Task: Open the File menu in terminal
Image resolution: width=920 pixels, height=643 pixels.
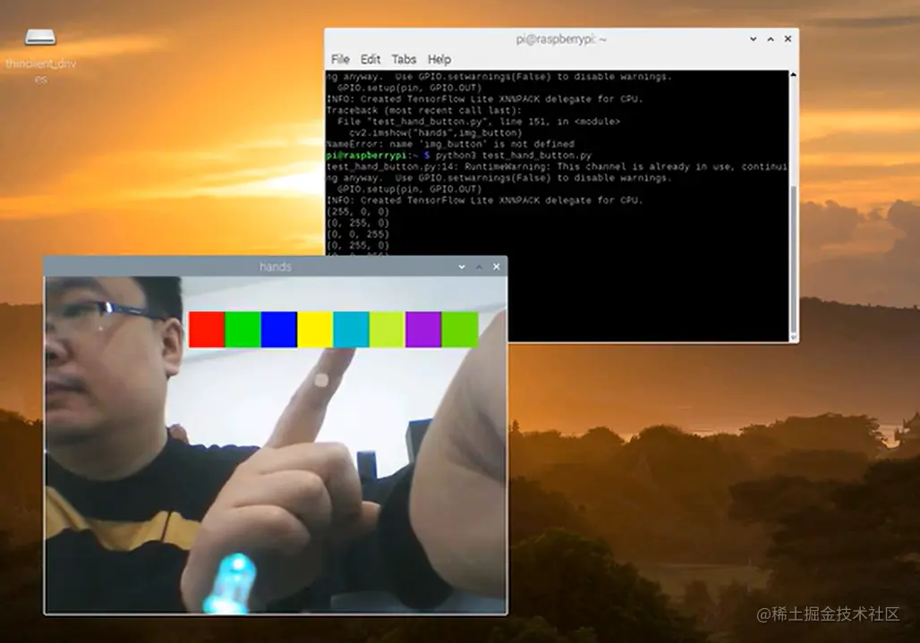Action: click(340, 59)
